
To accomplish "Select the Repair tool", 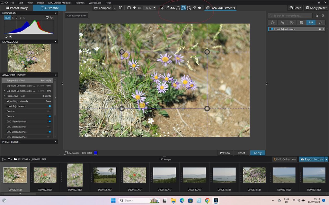I will point(194,8).
